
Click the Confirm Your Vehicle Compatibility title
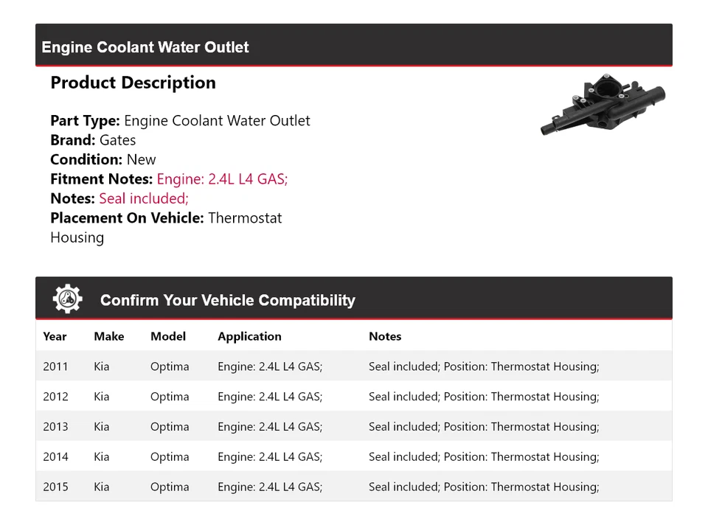point(227,300)
